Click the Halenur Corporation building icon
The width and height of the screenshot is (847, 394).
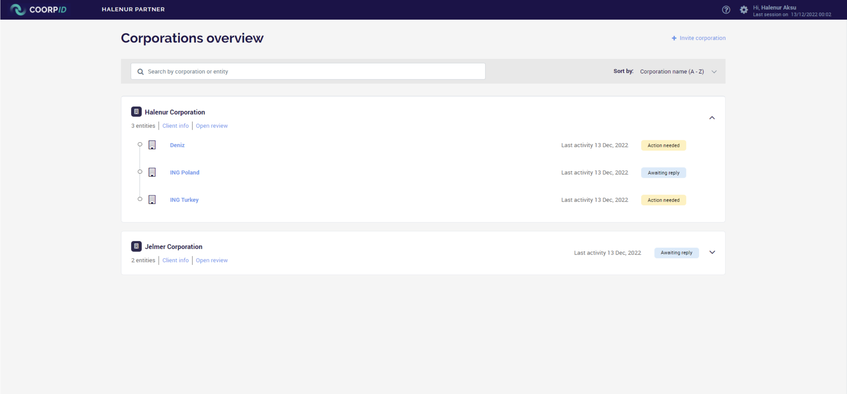(136, 112)
